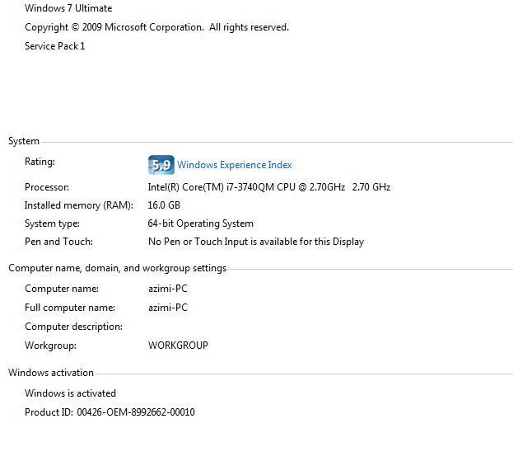Screen dimensions: 513x461
Task: Click the 'Windows is activated' status text
Action: click(70, 393)
